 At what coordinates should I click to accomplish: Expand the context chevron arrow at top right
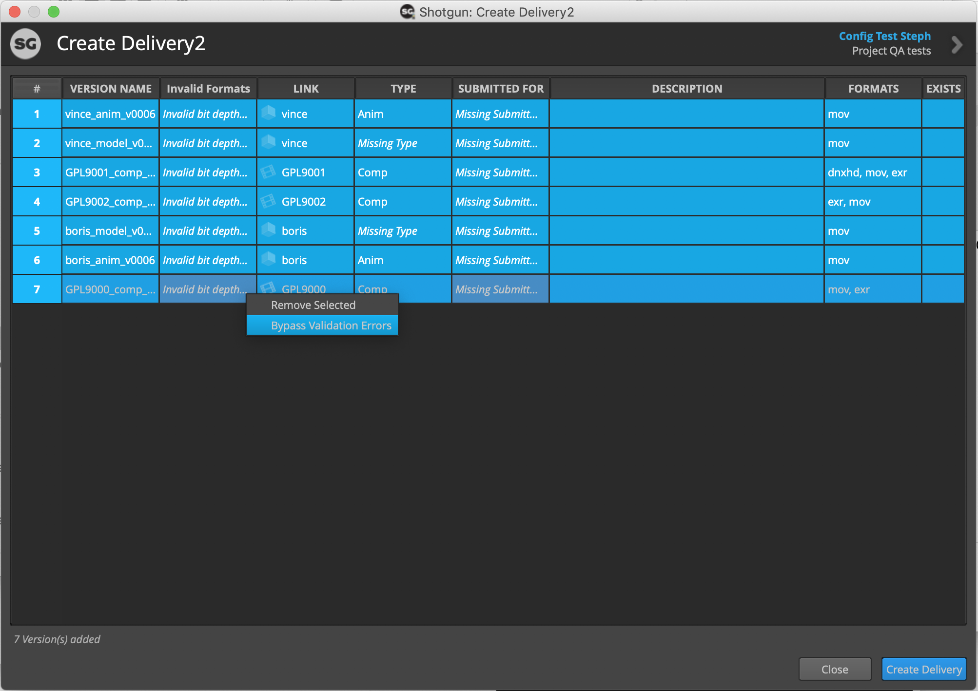[x=957, y=44]
